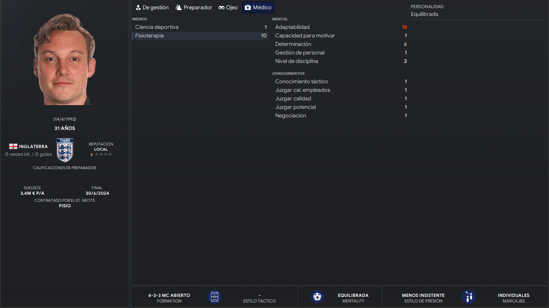Image resolution: width=549 pixels, height=308 pixels.
Task: Click the Adaptabilidad attribute row
Action: 340,27
